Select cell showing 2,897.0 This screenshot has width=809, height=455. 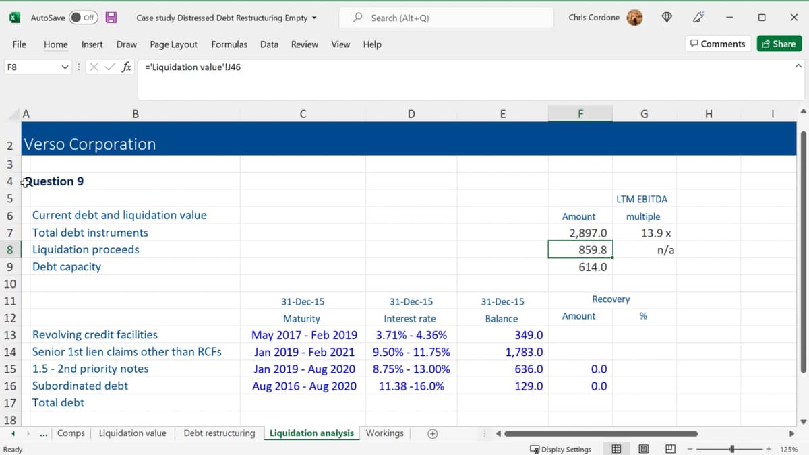pyautogui.click(x=580, y=233)
